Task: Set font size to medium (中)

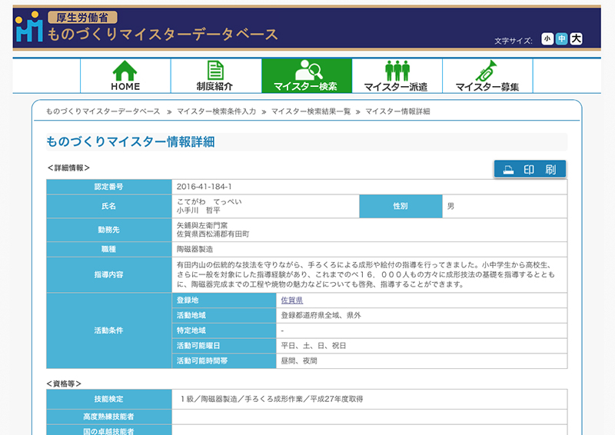Action: tap(561, 38)
